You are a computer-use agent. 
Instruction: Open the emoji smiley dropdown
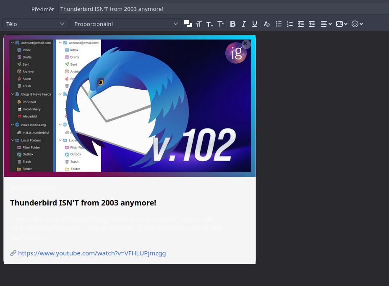point(357,24)
